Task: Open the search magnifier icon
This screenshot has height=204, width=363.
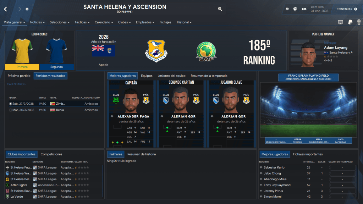Action: coord(220,9)
